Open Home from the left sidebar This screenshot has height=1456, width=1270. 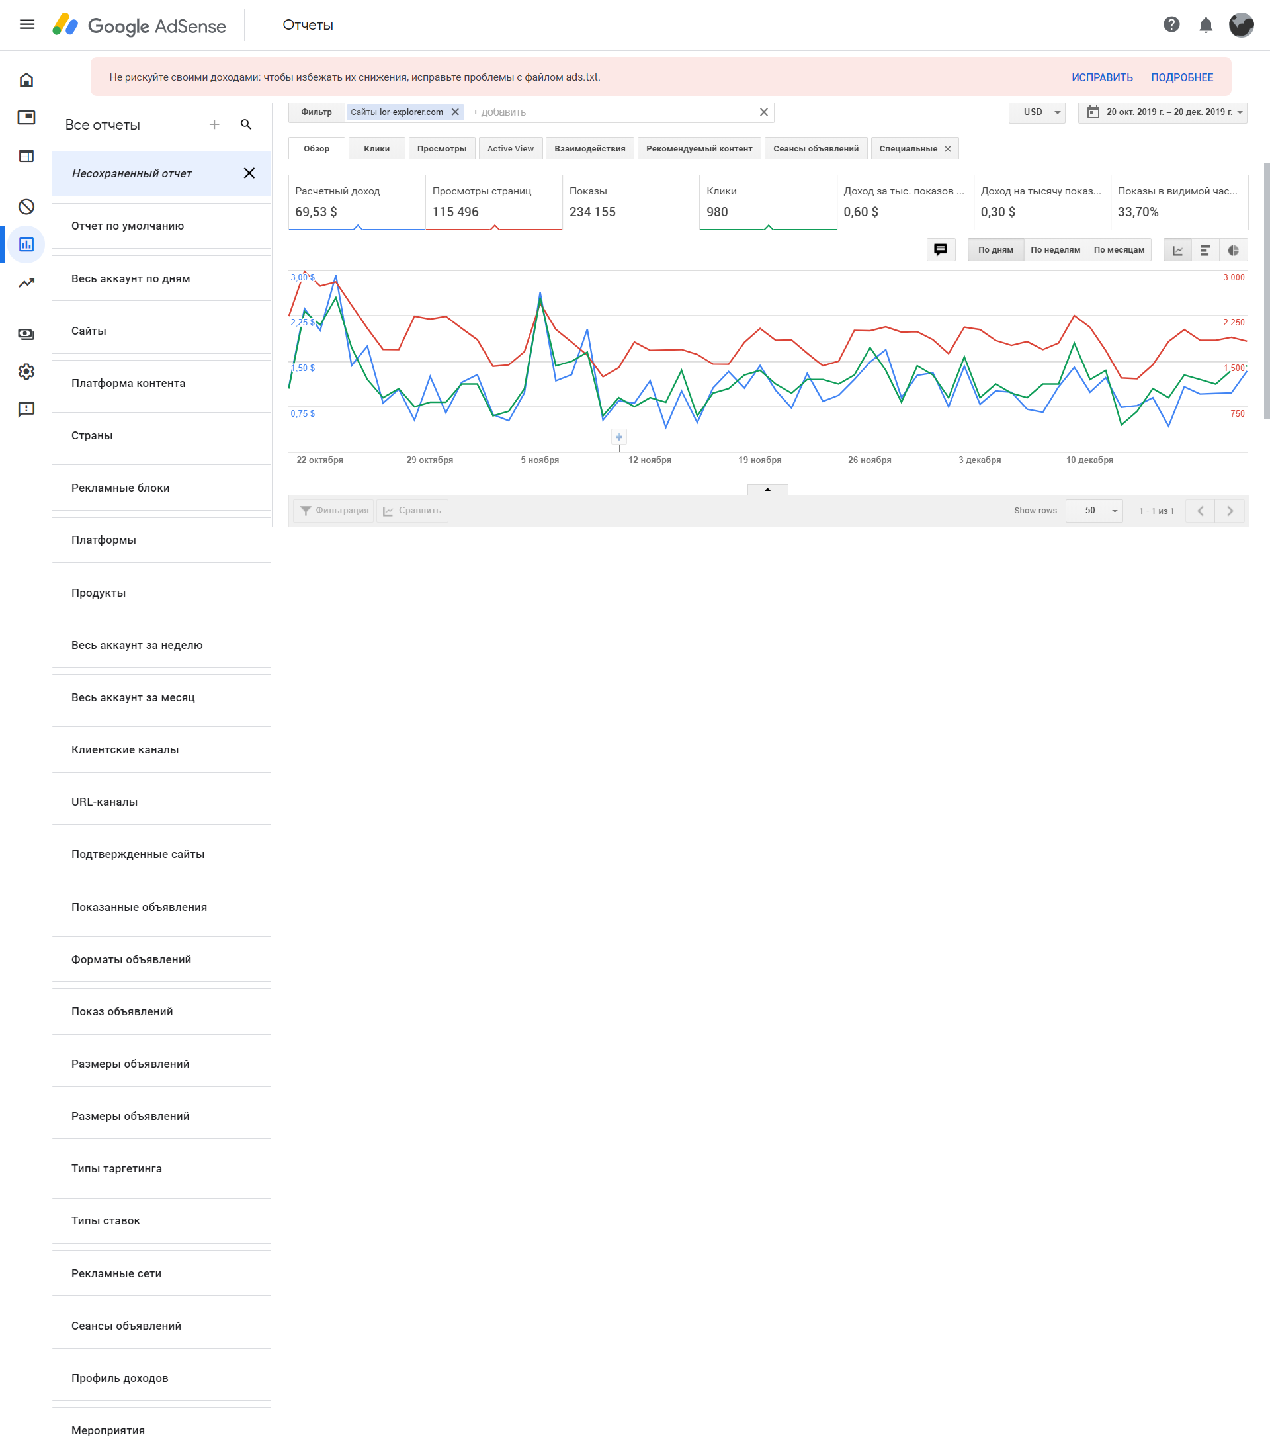point(26,80)
